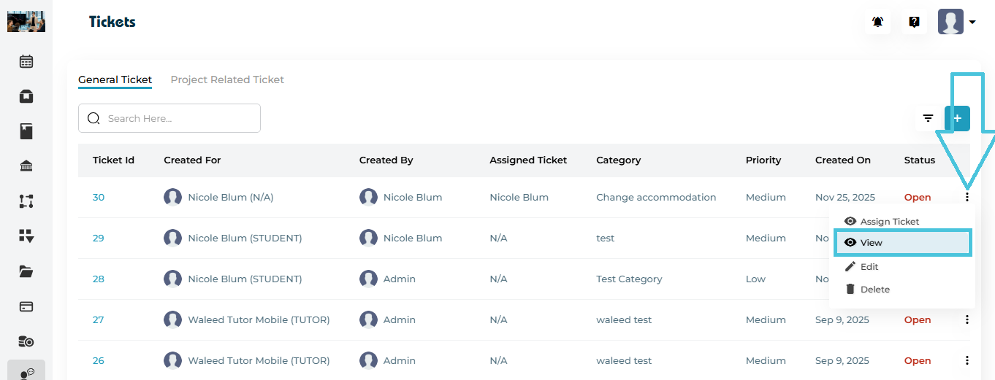Screen dimensions: 995x380
Task: Switch to Project Related Ticket tab
Action: tap(227, 80)
